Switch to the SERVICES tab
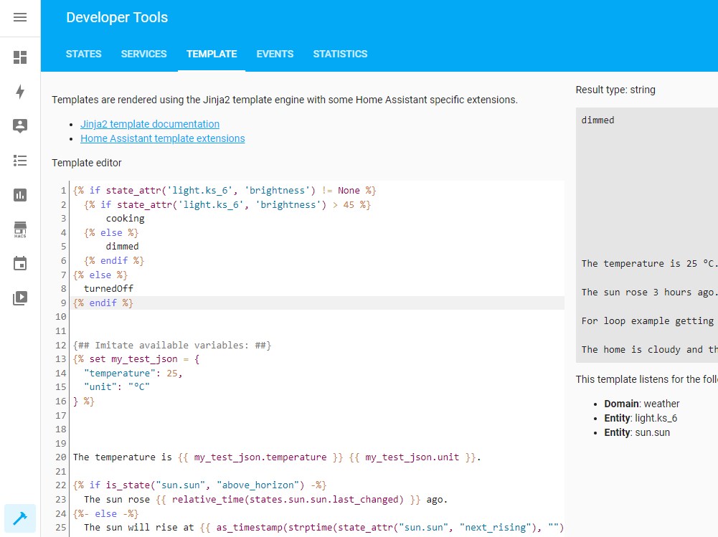The height and width of the screenshot is (537, 718). [x=143, y=54]
